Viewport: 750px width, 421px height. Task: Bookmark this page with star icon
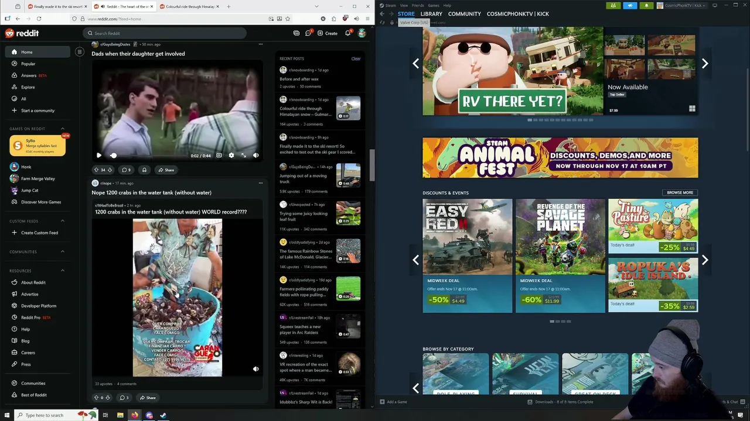[x=288, y=19]
